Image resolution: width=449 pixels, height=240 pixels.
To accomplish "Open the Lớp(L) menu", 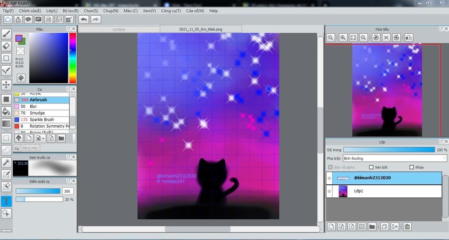I will [x=52, y=11].
